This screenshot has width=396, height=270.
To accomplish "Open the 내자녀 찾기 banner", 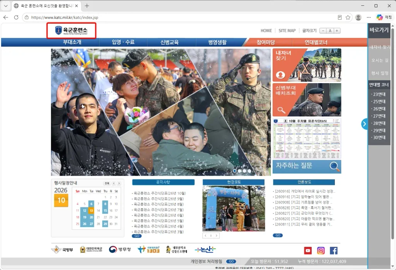I will [307, 65].
